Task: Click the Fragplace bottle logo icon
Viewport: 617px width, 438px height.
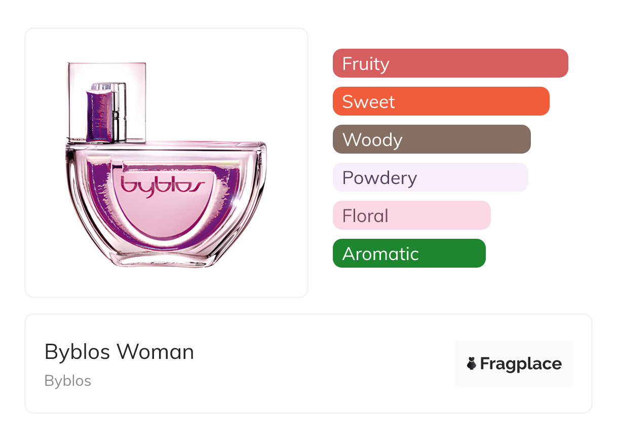Action: click(472, 363)
